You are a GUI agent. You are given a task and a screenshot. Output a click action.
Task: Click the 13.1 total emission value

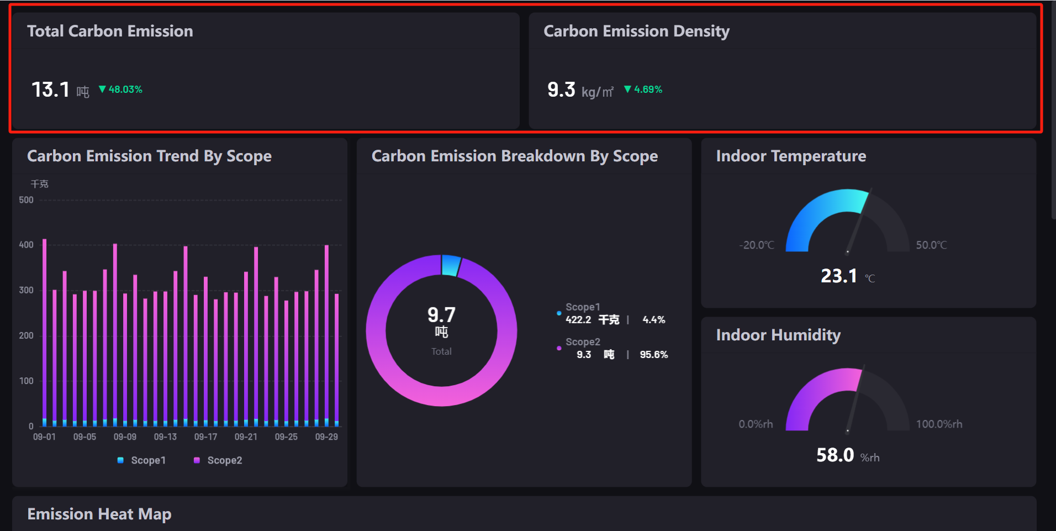pos(50,90)
